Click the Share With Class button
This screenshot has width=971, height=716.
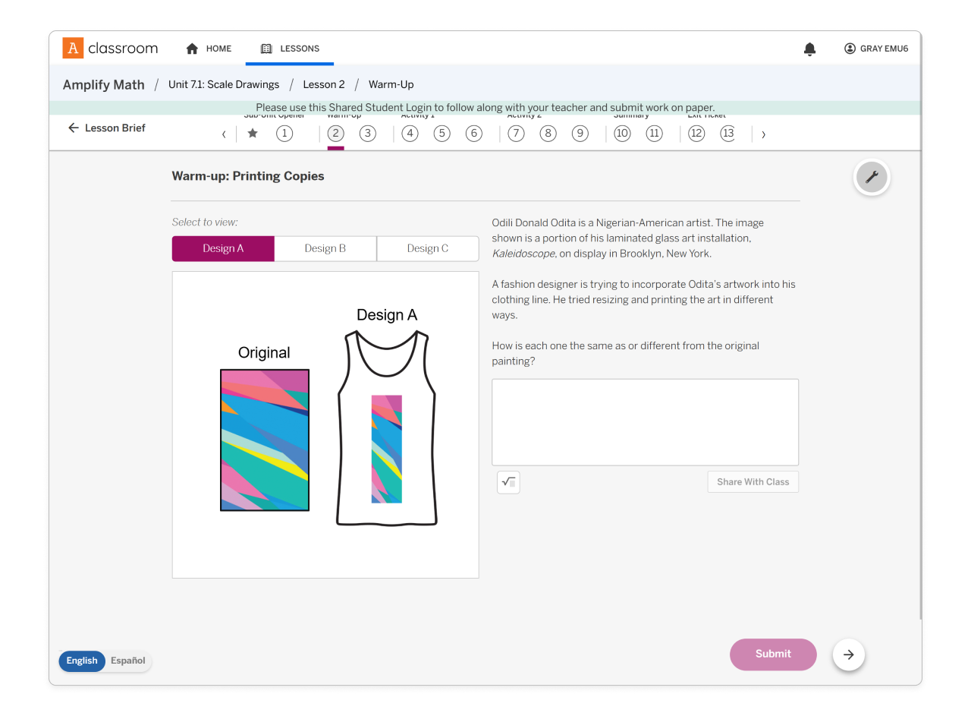click(x=753, y=482)
